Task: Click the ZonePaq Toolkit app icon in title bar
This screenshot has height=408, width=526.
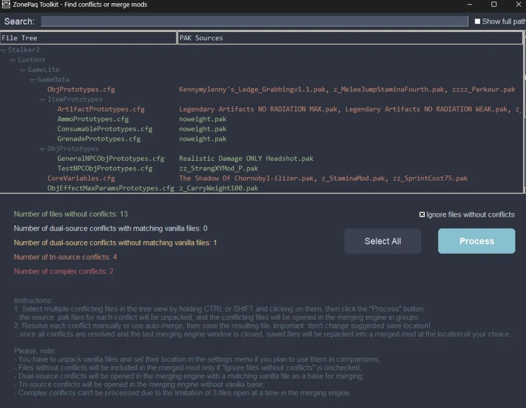Action: (6, 5)
